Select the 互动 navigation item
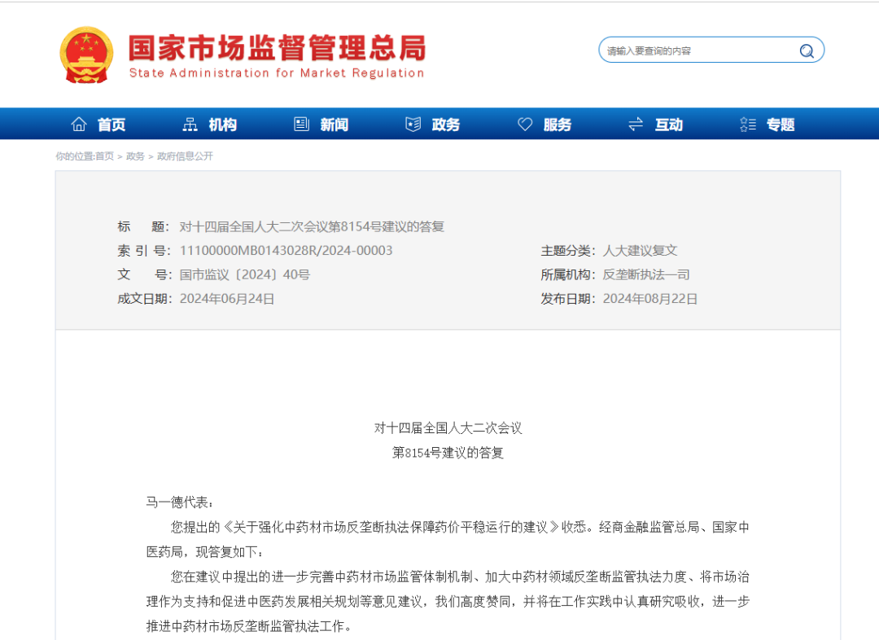The width and height of the screenshot is (879, 640). pyautogui.click(x=669, y=124)
